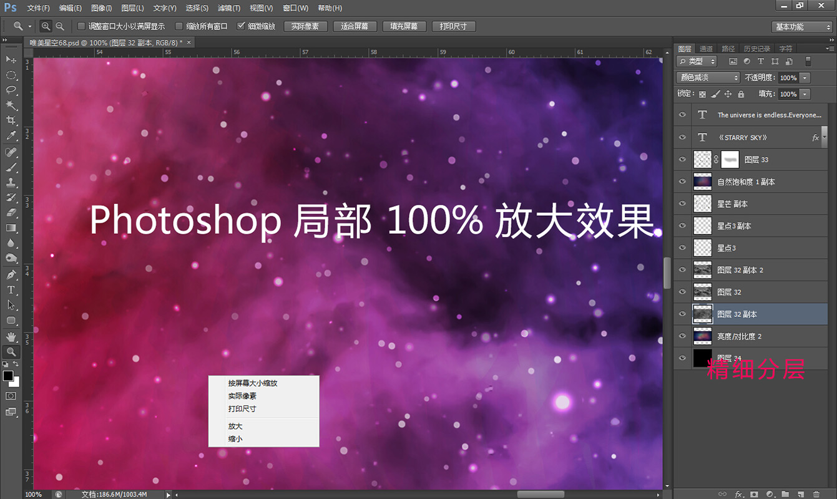The width and height of the screenshot is (837, 499).
Task: Open the 类型 layer filter dropdown
Action: [x=697, y=61]
